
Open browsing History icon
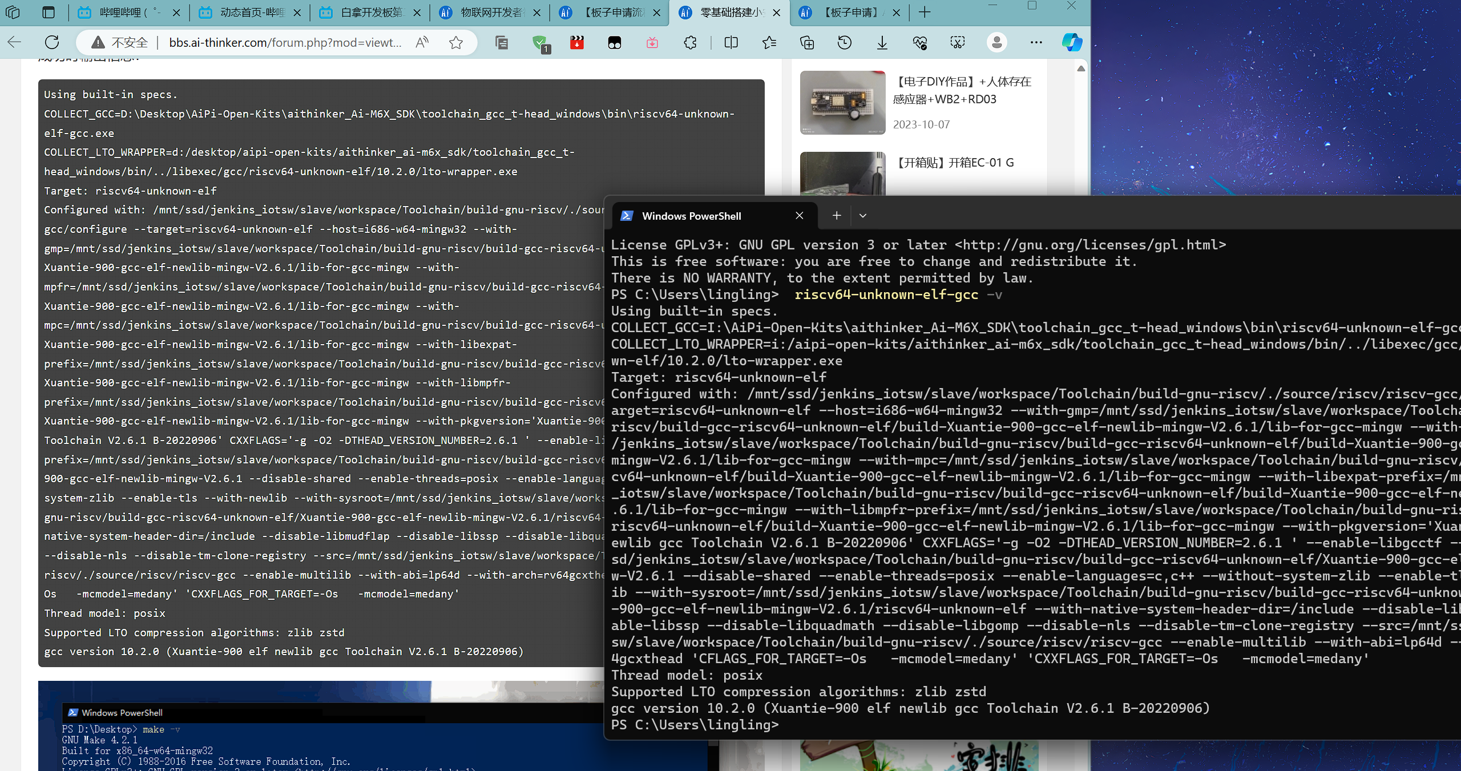[x=845, y=42]
